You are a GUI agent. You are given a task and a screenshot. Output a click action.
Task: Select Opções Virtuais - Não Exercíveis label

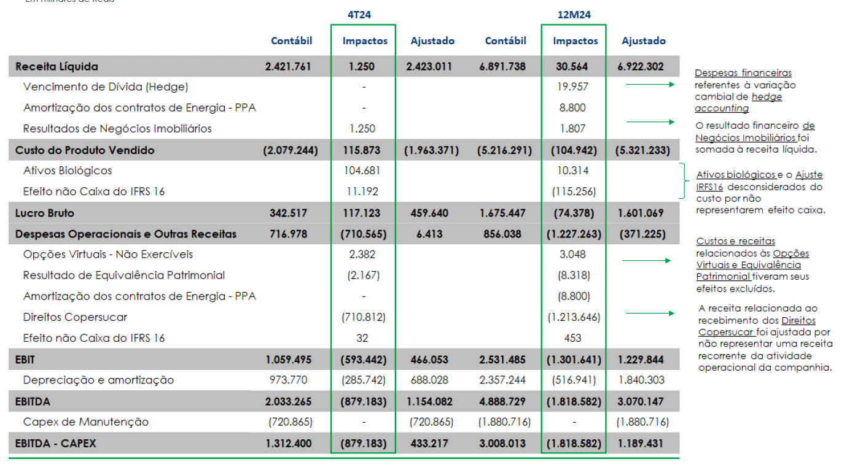click(x=108, y=255)
